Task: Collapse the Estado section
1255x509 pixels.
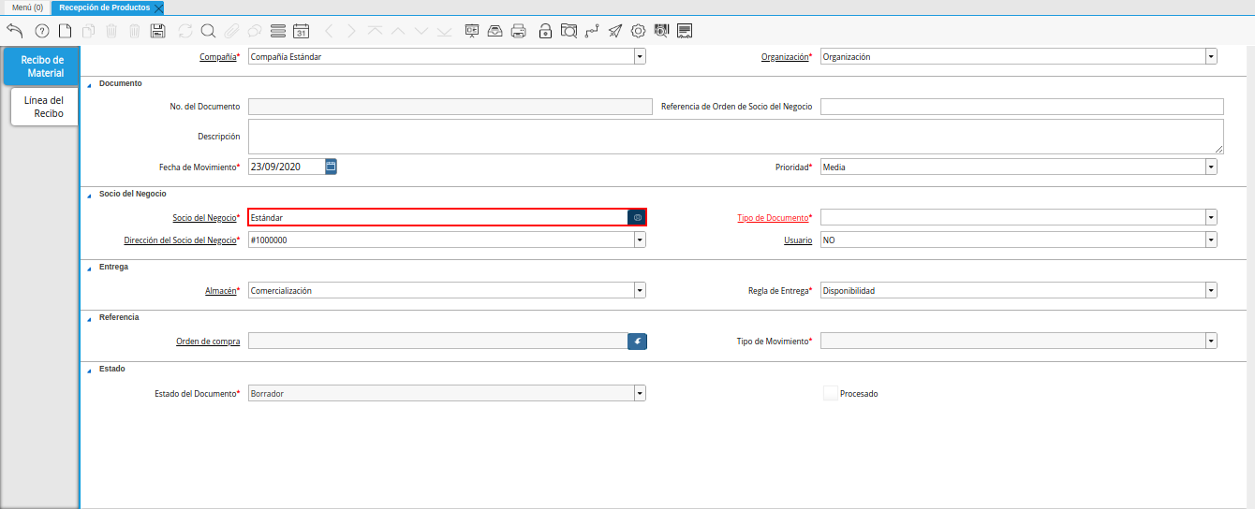Action: (90, 370)
